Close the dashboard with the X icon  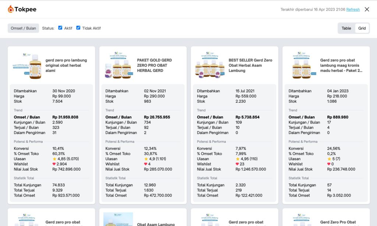(x=367, y=10)
